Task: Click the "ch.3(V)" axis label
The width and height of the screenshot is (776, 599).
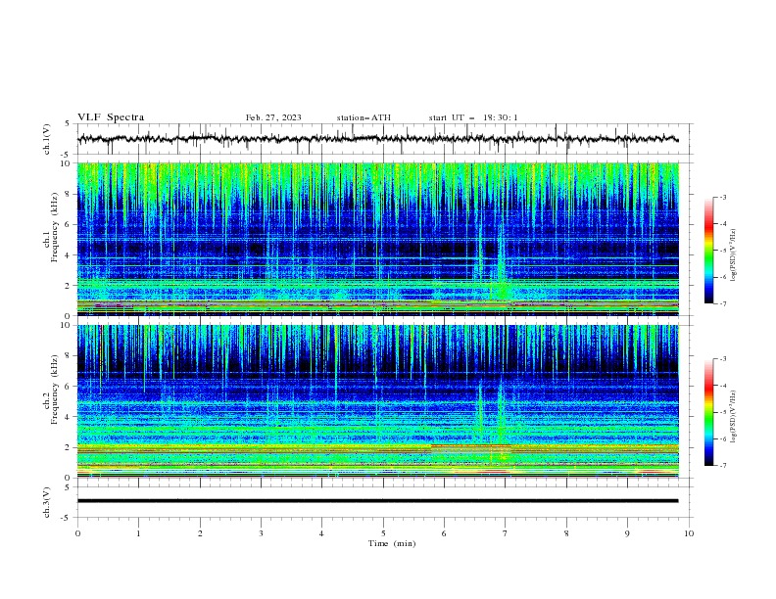Action: click(47, 502)
